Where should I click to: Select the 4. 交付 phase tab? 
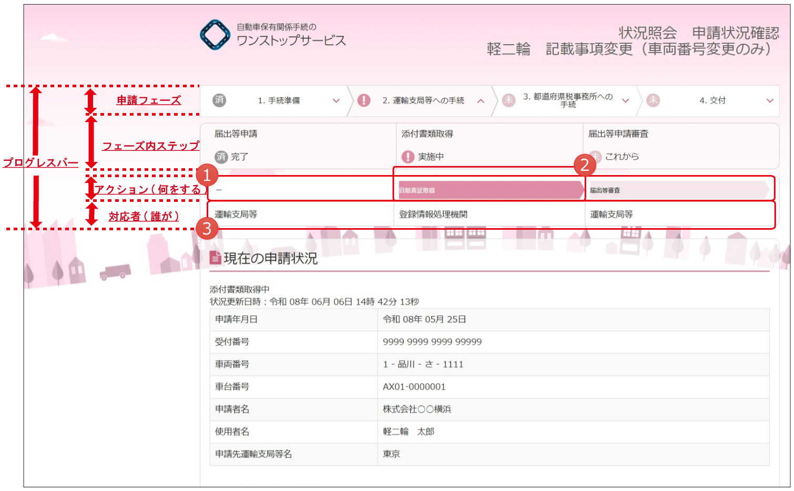coord(712,100)
